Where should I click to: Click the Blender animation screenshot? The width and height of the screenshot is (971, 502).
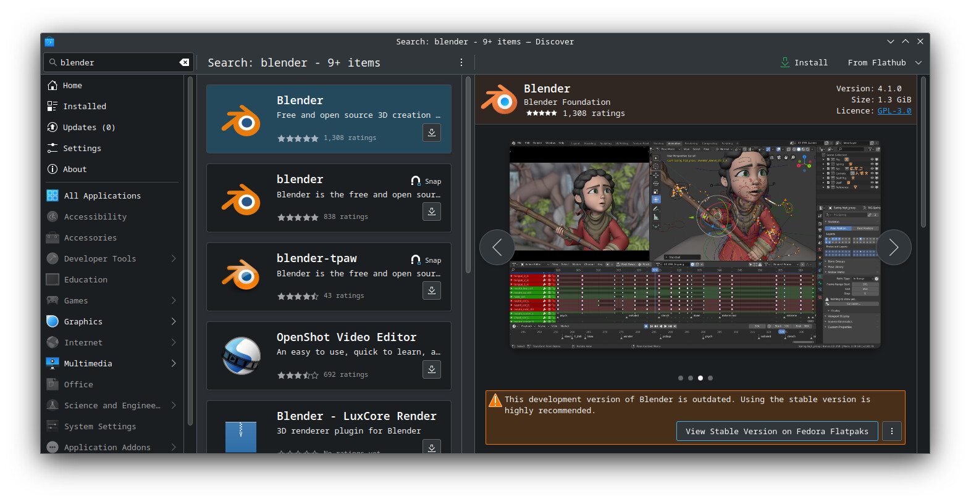695,245
